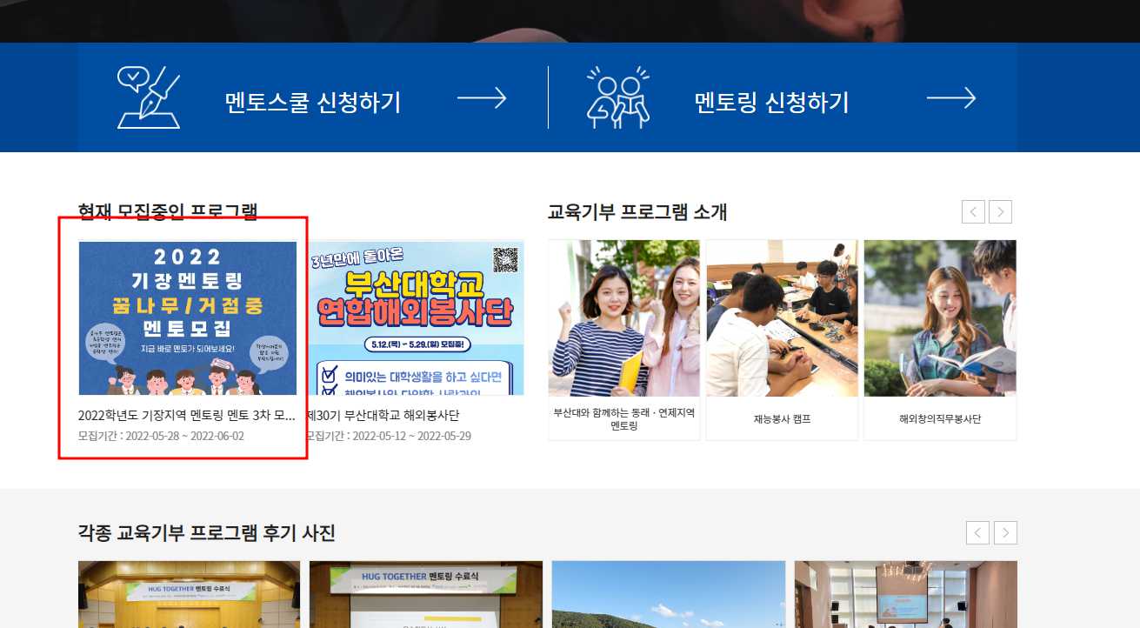Open the 멘토스쿨 신청하기 link
1140x628 pixels.
312,102
